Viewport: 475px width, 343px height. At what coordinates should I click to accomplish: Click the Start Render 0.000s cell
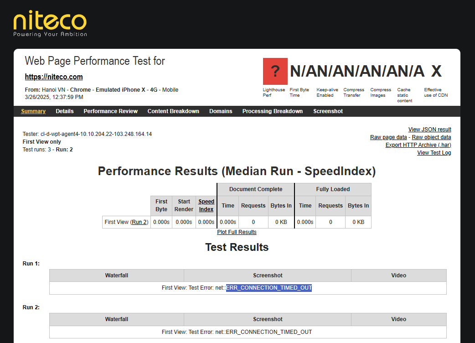point(184,222)
